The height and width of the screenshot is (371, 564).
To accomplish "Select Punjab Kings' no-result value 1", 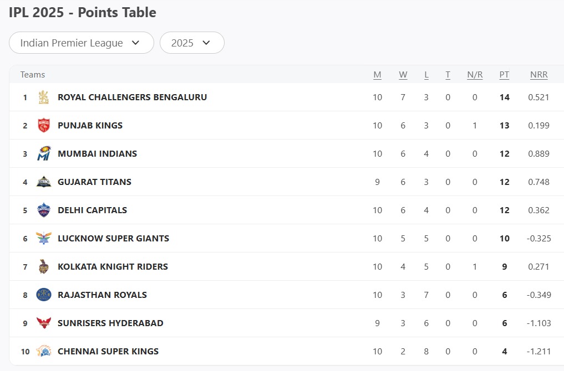I will click(x=475, y=125).
